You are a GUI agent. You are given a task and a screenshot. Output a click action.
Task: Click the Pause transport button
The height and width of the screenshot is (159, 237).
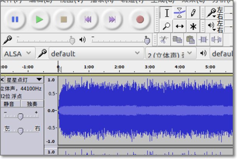[x=15, y=19]
